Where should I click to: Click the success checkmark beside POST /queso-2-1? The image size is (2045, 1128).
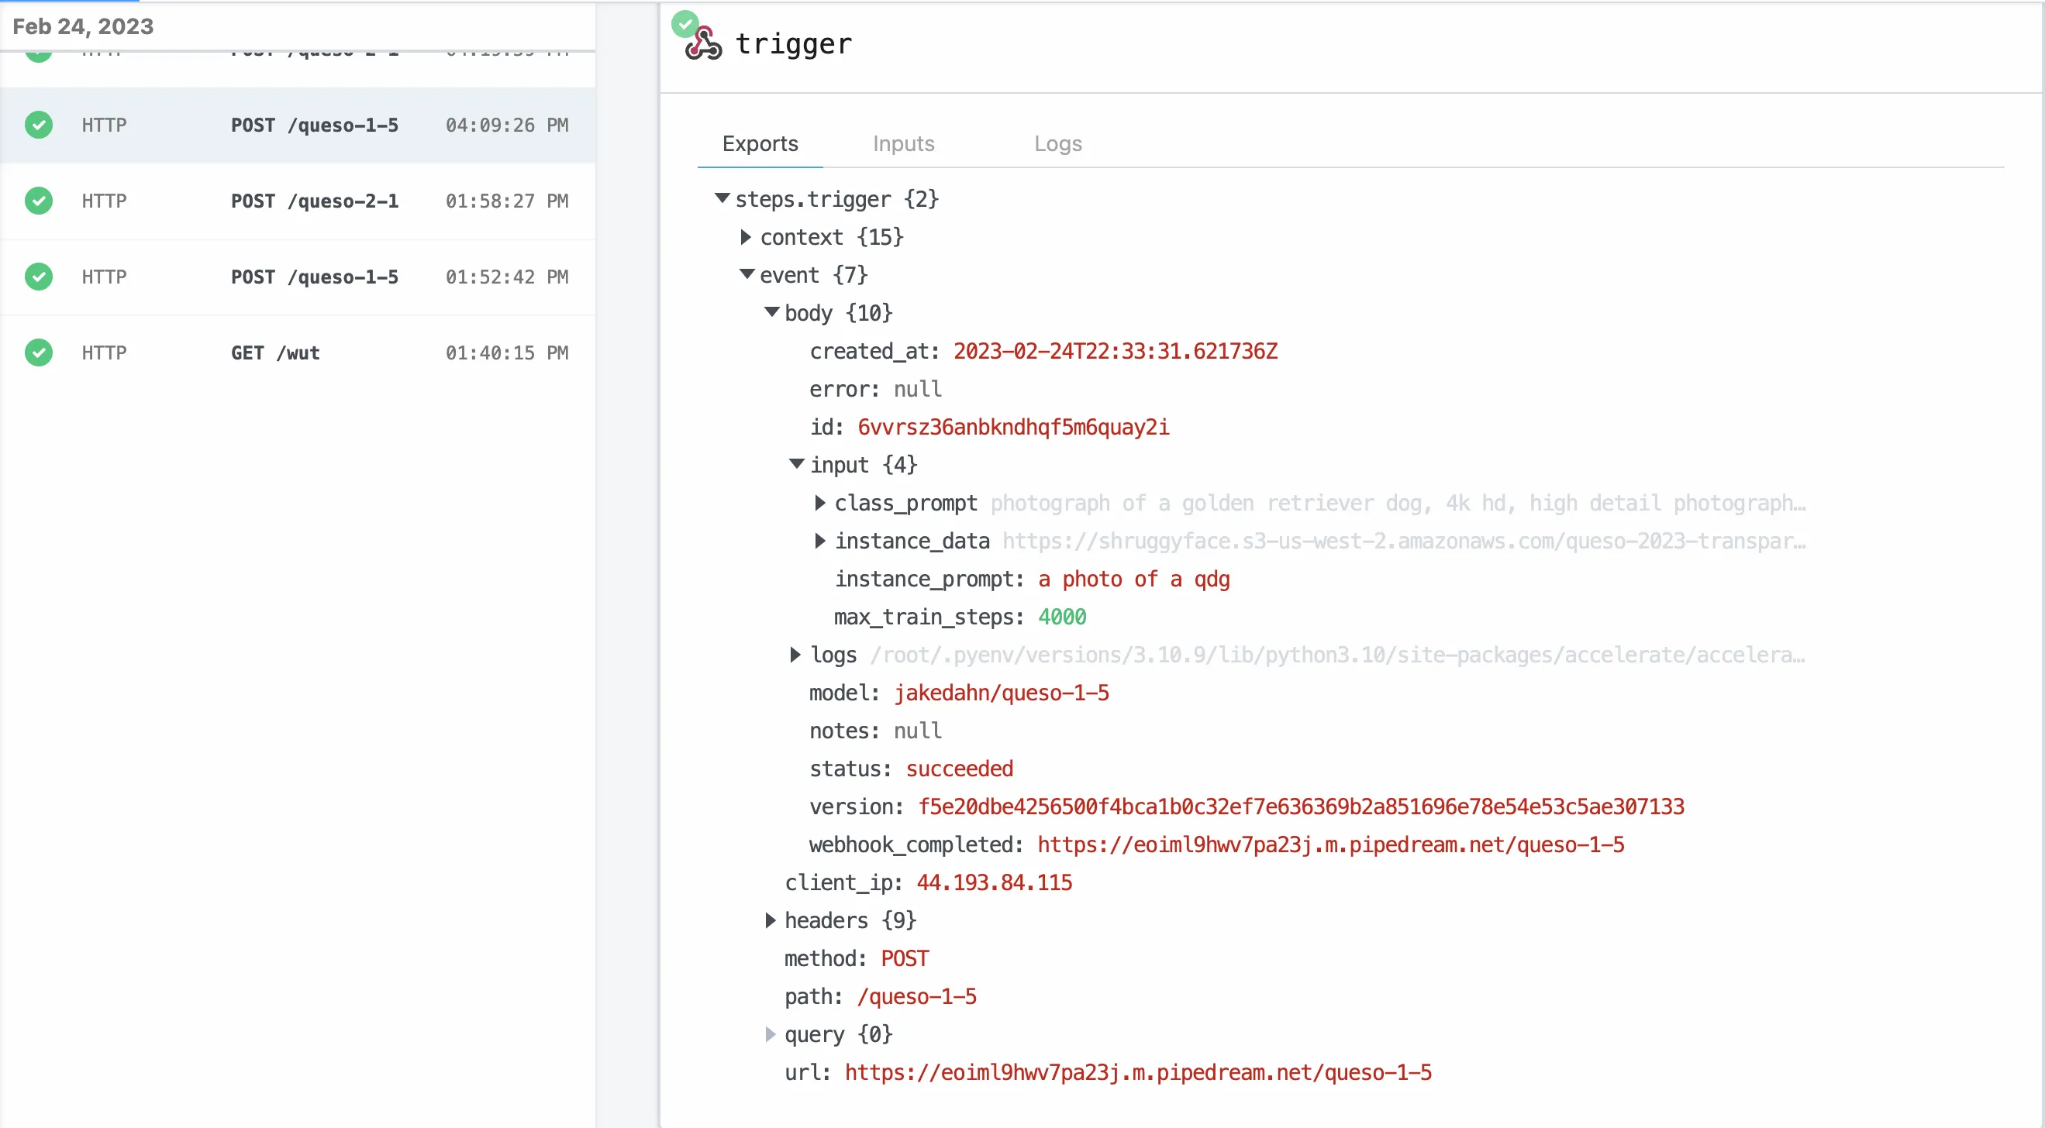(38, 201)
